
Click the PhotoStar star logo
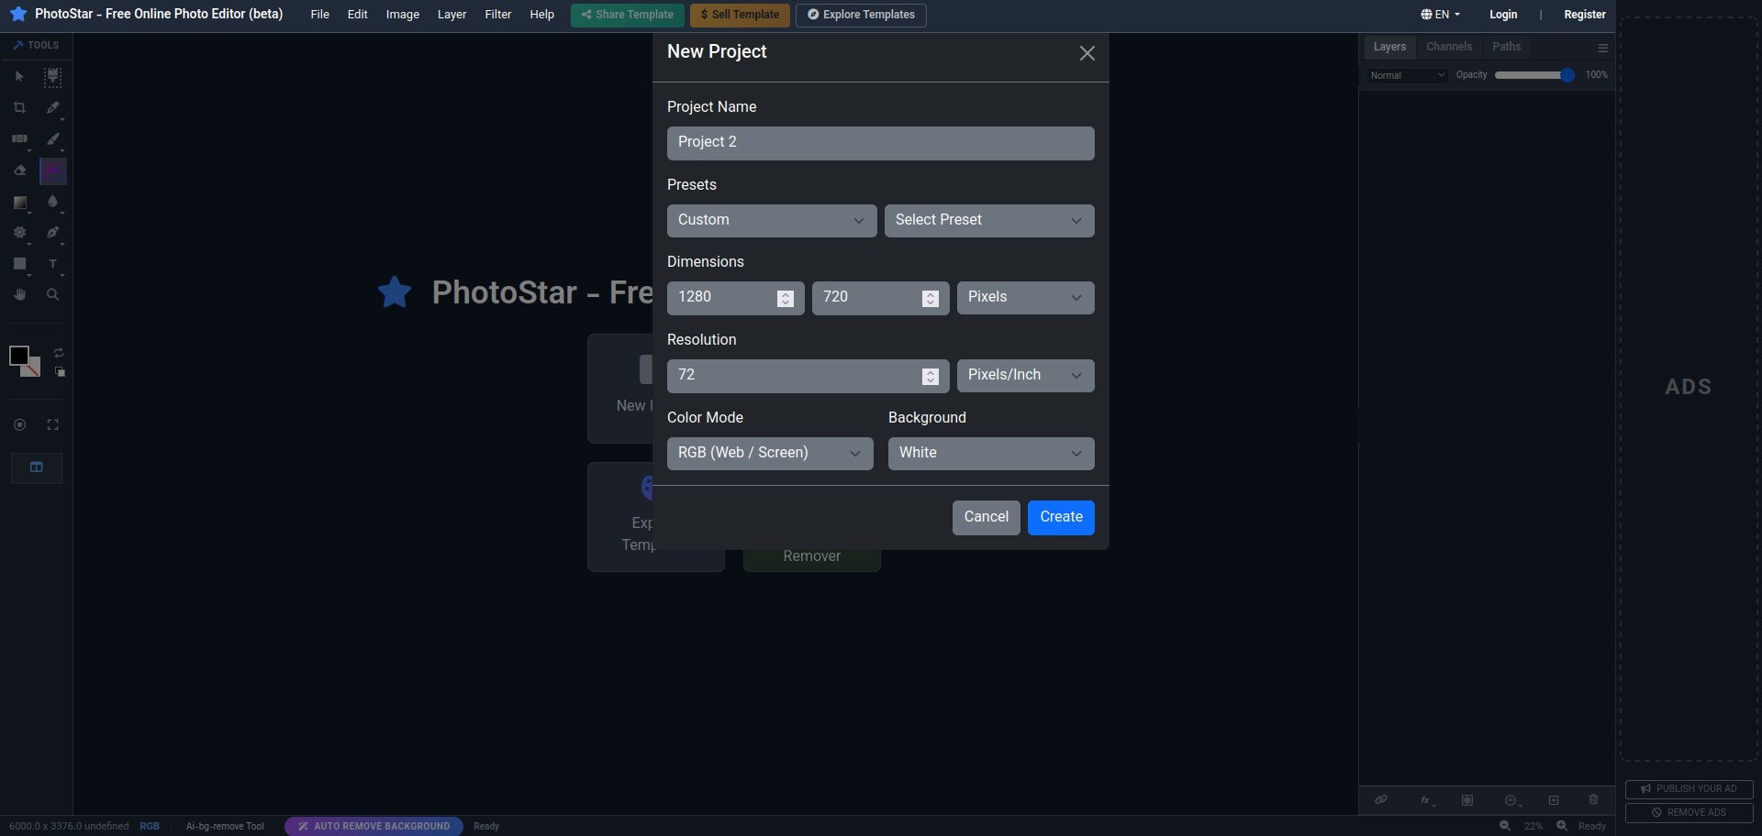coord(18,14)
